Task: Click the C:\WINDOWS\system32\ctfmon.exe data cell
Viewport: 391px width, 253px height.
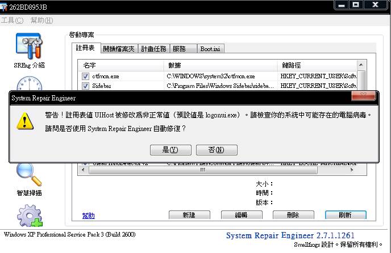Action: pos(211,77)
